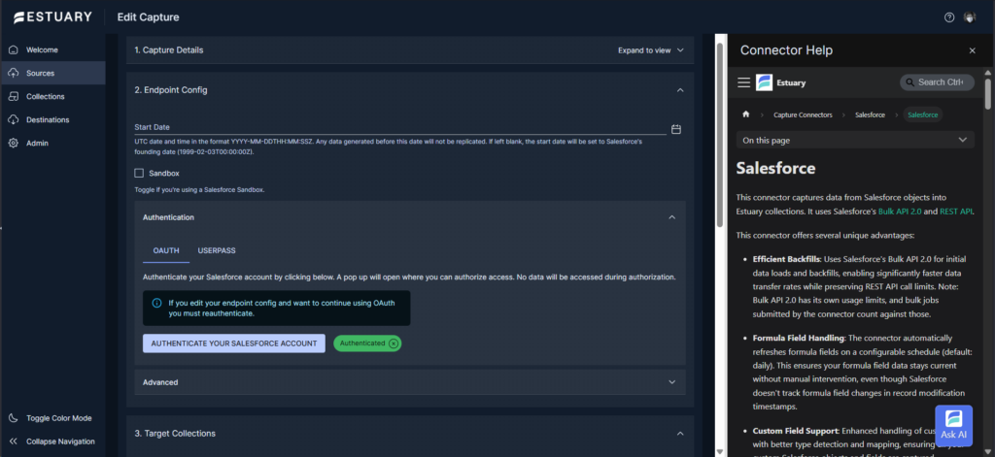The image size is (995, 457).
Task: Click the Sources cloud upload icon
Action: click(x=14, y=73)
